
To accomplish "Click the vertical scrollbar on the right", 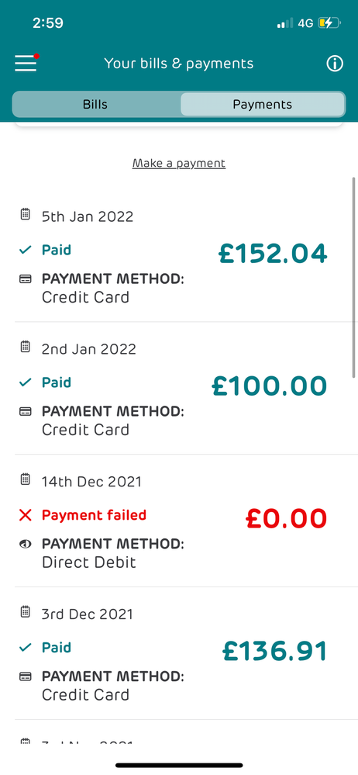I will coord(353,278).
